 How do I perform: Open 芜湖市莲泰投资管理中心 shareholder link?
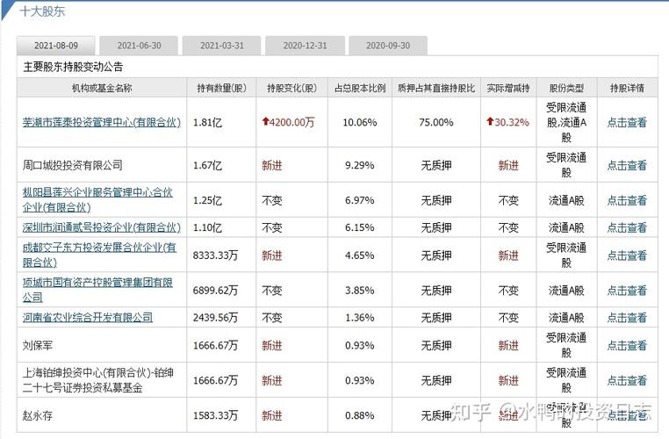(101, 123)
